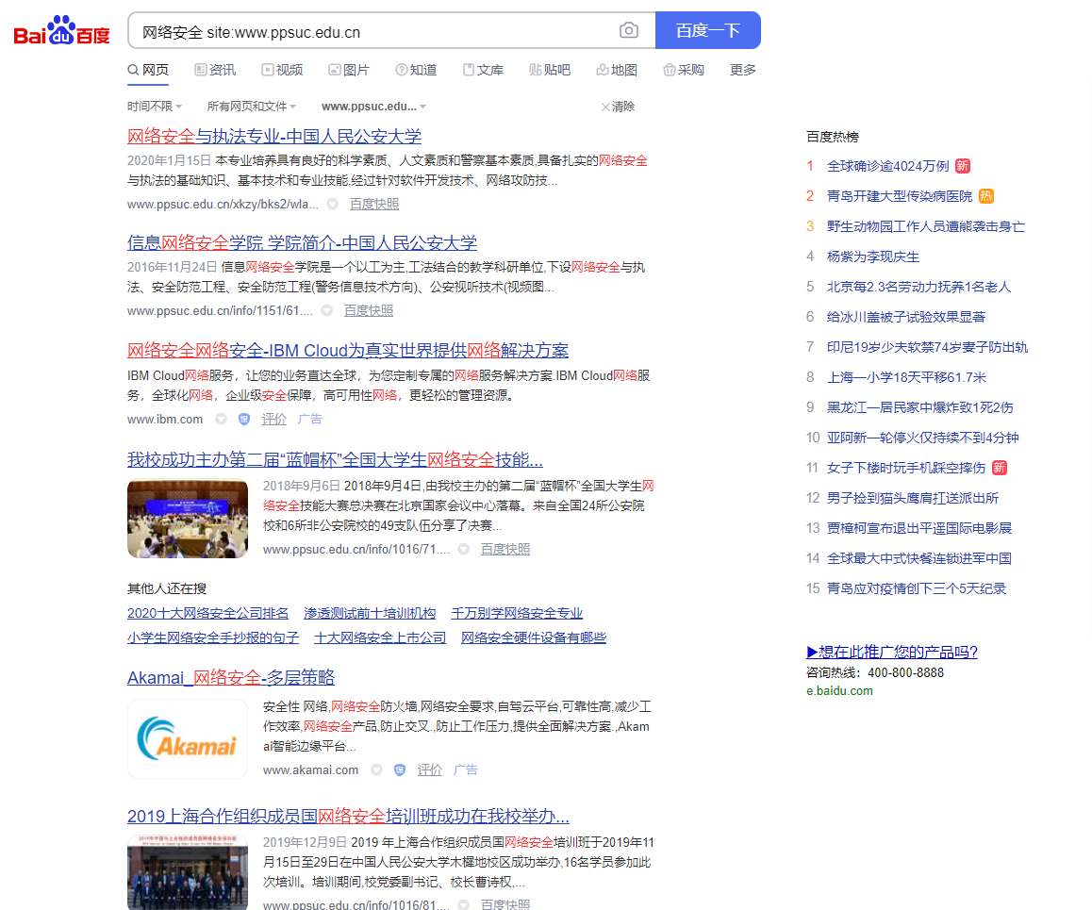
Task: Click the 广告 label of IBM result
Action: 310,419
